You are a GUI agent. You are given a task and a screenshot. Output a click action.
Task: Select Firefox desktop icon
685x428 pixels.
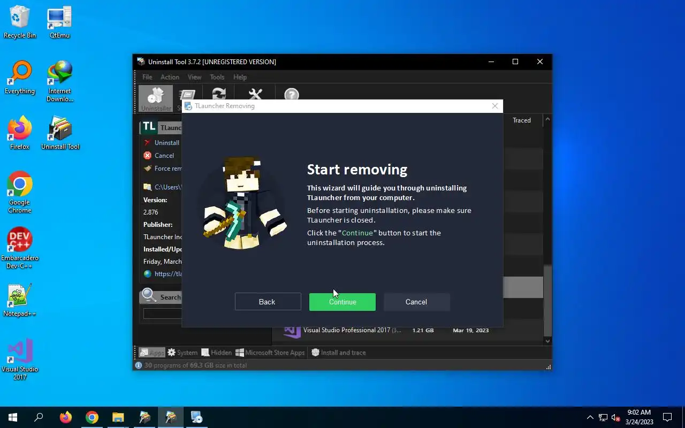[20, 134]
